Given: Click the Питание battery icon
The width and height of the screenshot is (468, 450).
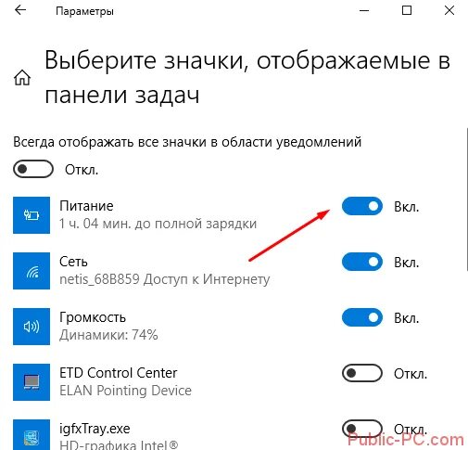Looking at the screenshot, I should pyautogui.click(x=32, y=215).
